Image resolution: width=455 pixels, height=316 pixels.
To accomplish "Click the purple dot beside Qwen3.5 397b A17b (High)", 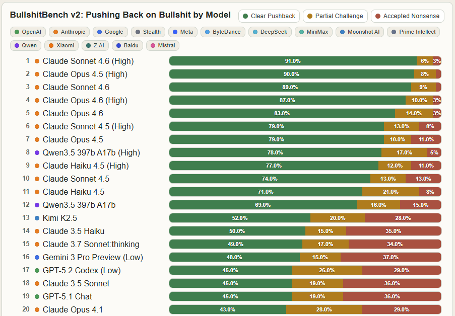I will 37,153.
